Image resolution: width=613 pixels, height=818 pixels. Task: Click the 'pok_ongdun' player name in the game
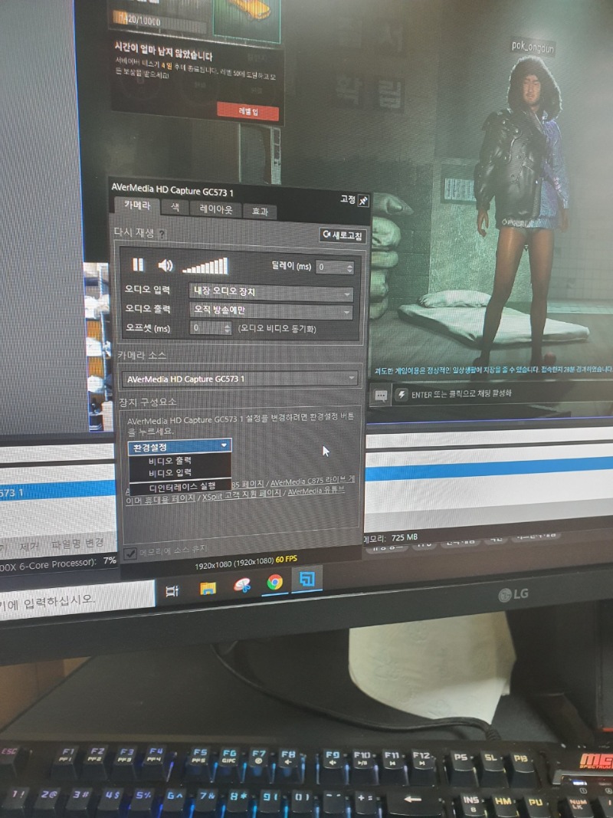tap(533, 47)
